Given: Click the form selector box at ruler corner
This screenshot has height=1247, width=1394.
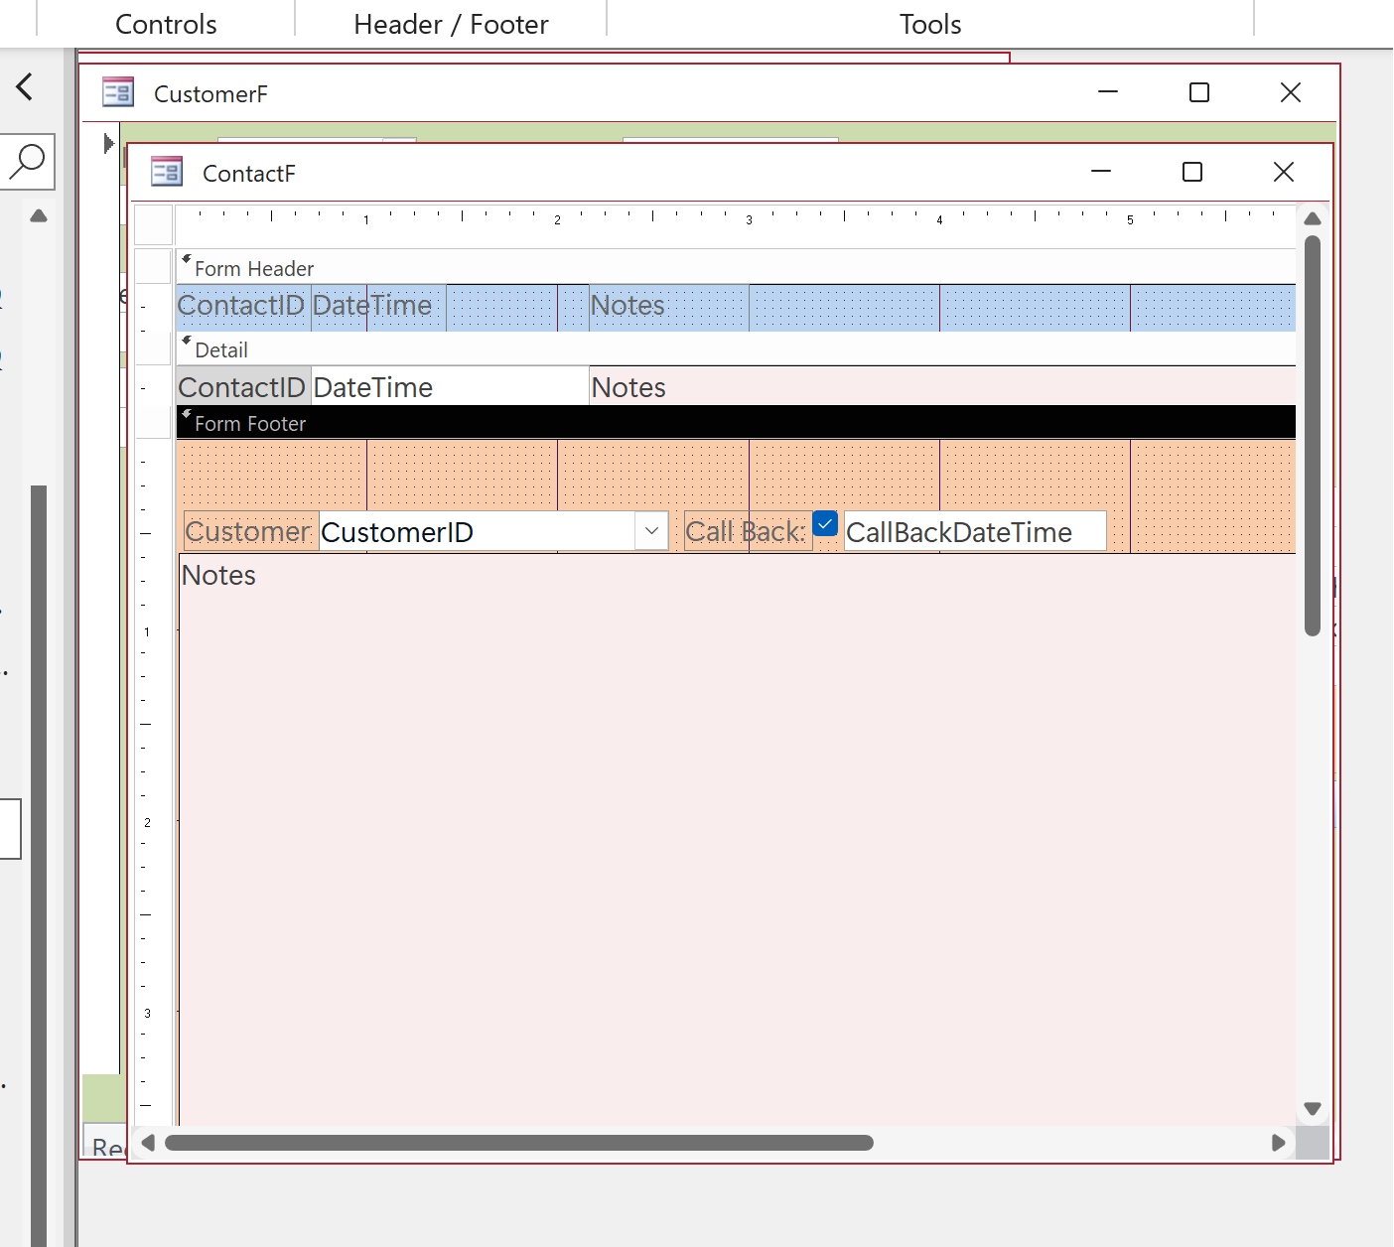Looking at the screenshot, I should [154, 224].
